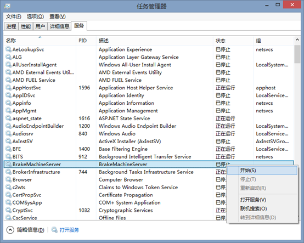Click the gear icon next to 打开服务 link
This screenshot has height=243, width=304.
click(54, 230)
